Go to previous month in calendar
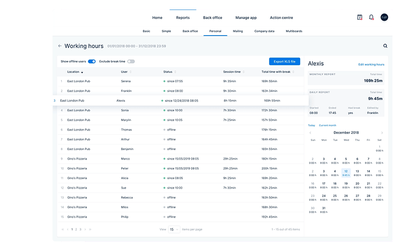The width and height of the screenshot is (402, 251). [x=310, y=133]
